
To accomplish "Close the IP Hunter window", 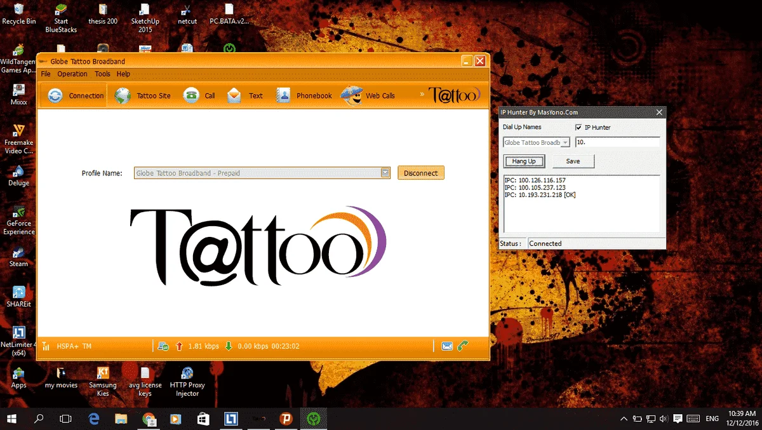I will tap(659, 112).
